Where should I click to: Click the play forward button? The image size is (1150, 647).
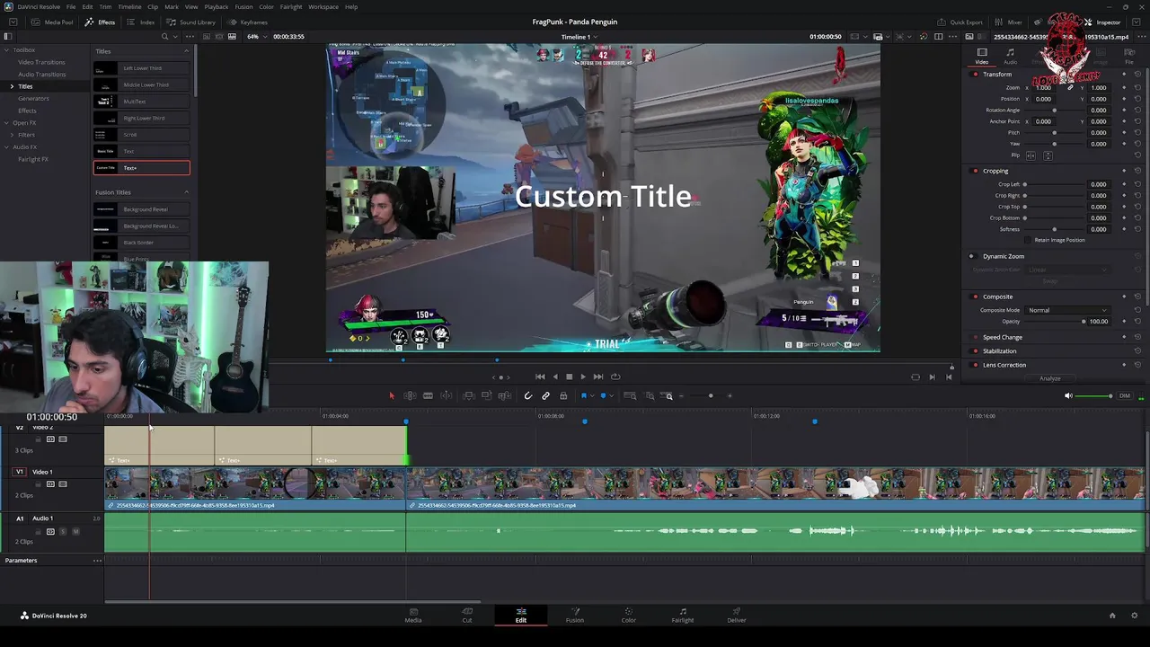click(583, 377)
